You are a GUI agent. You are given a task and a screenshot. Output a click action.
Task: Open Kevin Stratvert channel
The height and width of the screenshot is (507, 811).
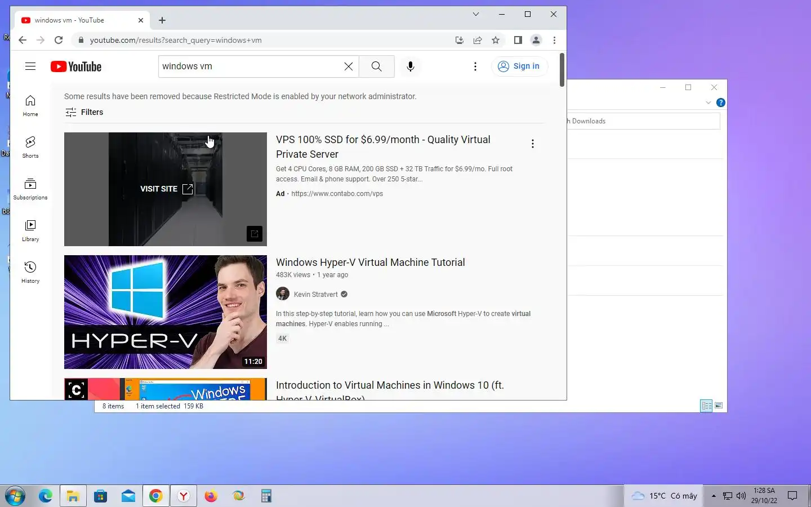pos(315,295)
